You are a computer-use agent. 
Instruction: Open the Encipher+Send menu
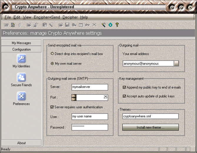click(47, 17)
